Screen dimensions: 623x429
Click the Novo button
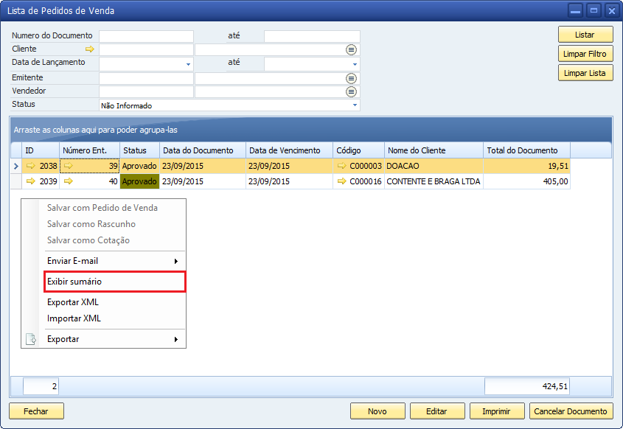[377, 411]
